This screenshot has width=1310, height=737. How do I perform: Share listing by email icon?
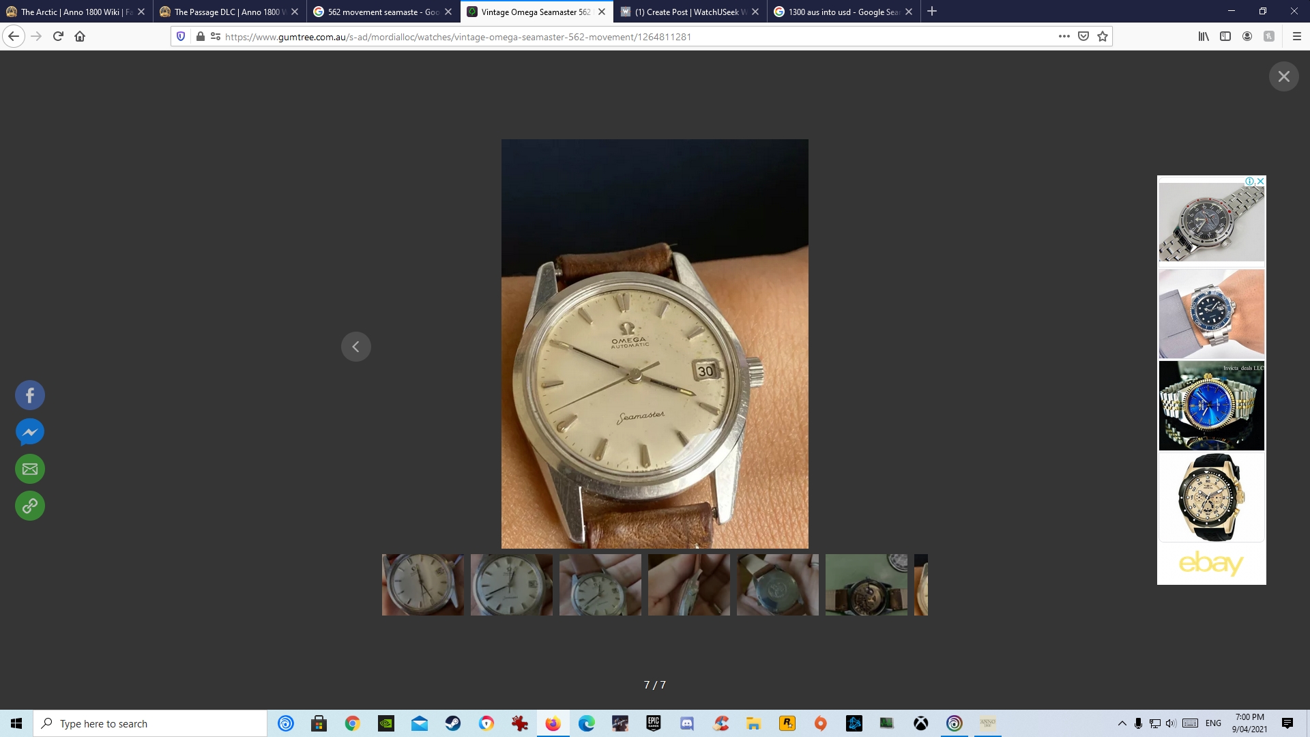[30, 469]
